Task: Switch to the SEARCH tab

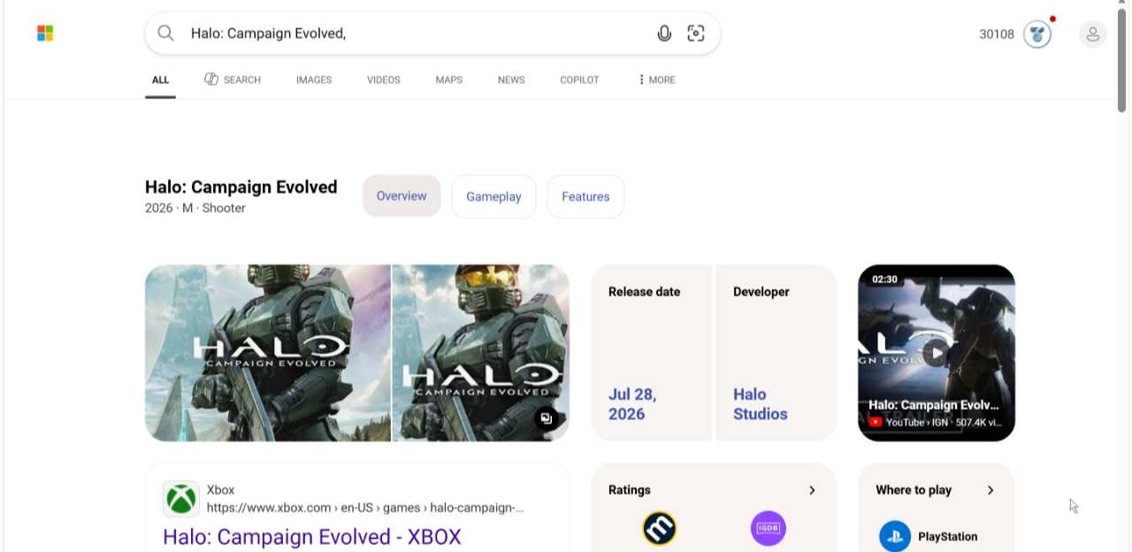Action: coord(233,80)
